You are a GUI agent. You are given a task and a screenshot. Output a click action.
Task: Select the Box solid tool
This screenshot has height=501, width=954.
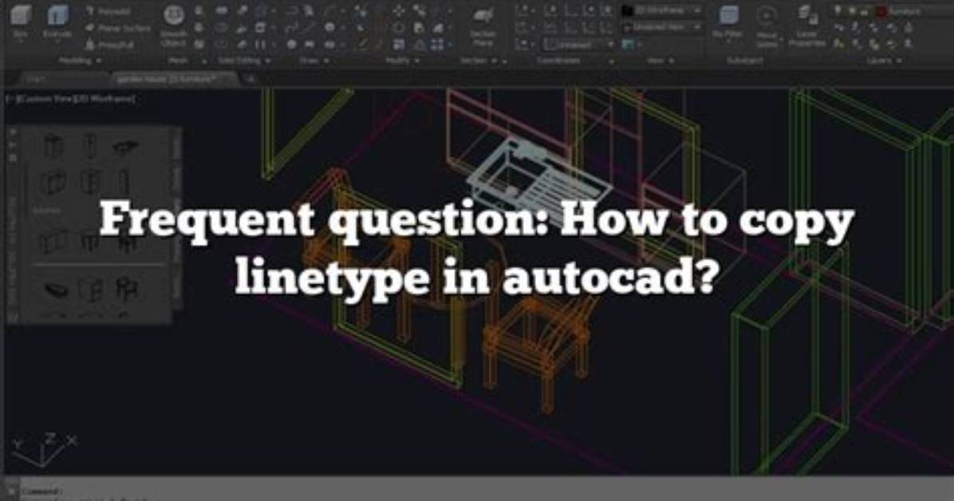pyautogui.click(x=21, y=22)
